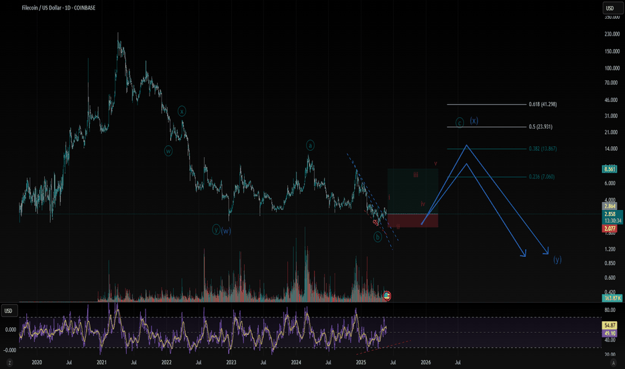Click the 100.000 price axis label

(612, 68)
